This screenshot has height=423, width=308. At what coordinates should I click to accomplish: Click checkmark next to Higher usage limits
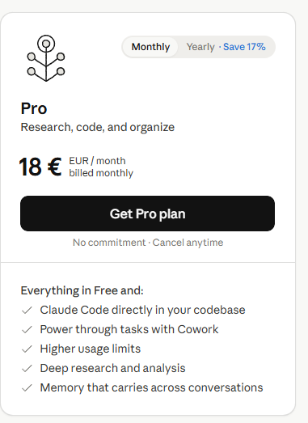[x=27, y=349]
